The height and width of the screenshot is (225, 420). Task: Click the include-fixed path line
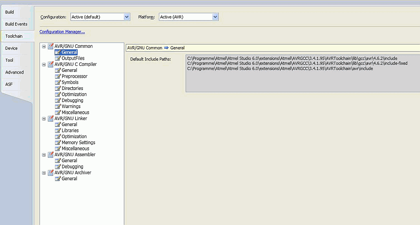pos(297,63)
